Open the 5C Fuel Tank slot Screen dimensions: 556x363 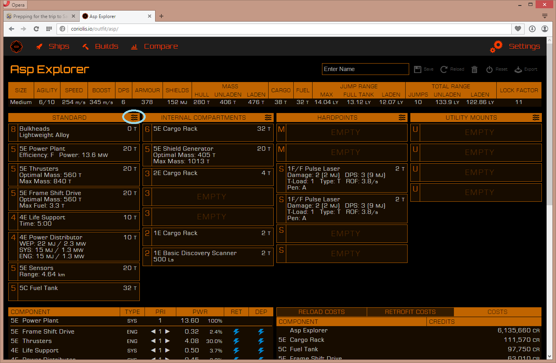pyautogui.click(x=74, y=292)
